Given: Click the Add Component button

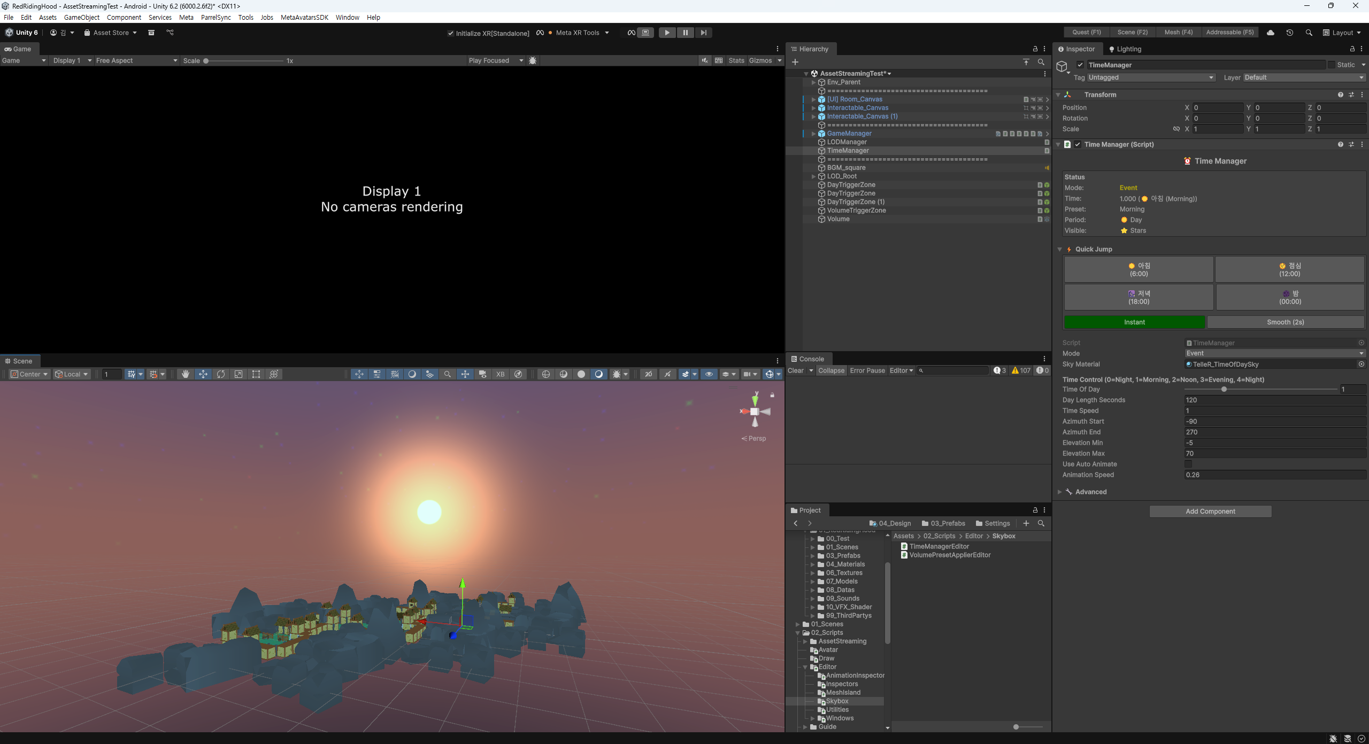Looking at the screenshot, I should tap(1210, 511).
